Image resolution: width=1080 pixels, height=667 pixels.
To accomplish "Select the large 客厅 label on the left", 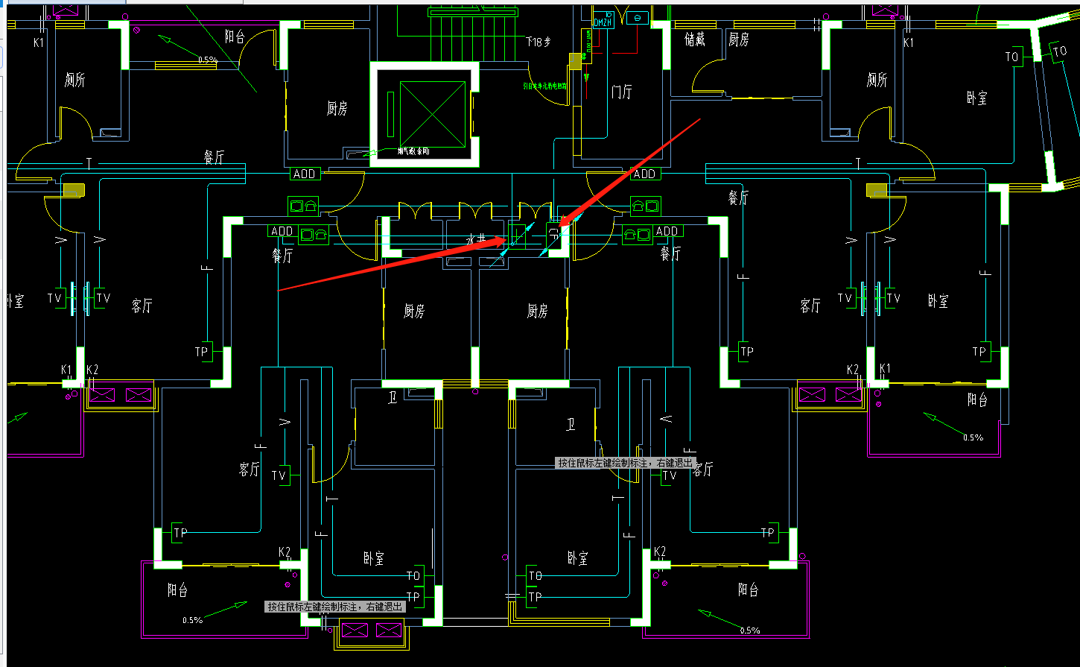I will point(142,306).
